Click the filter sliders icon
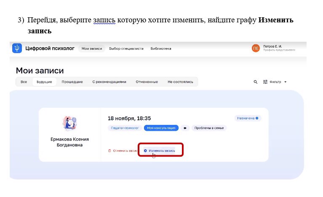Viewport: 323px width, 197px height. point(265,82)
